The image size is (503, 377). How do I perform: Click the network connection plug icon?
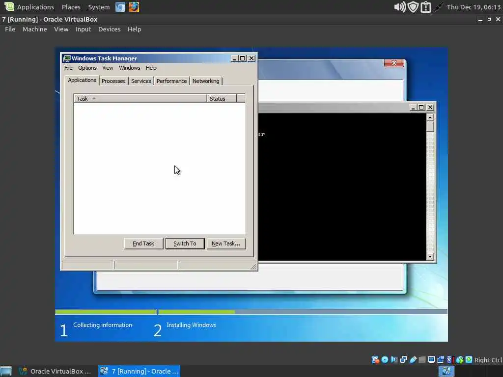(x=438, y=7)
